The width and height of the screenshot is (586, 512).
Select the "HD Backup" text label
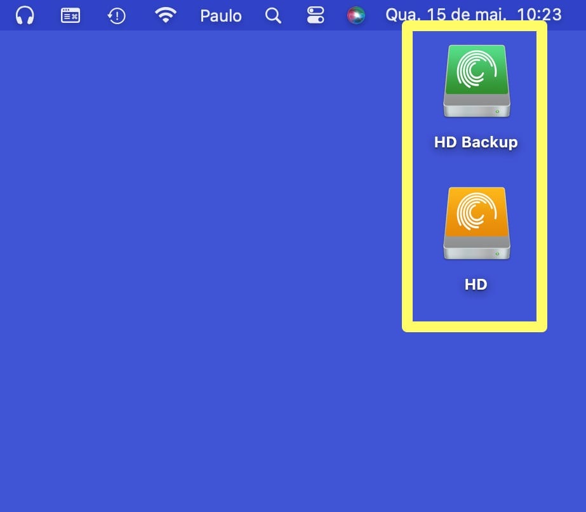pyautogui.click(x=476, y=142)
